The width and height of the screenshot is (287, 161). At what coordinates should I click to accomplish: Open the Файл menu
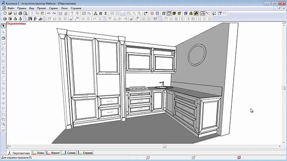coord(11,8)
